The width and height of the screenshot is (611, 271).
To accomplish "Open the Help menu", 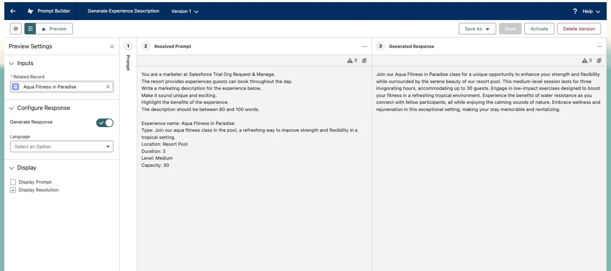I will click(587, 11).
